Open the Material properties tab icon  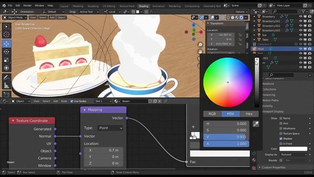pos(254,160)
